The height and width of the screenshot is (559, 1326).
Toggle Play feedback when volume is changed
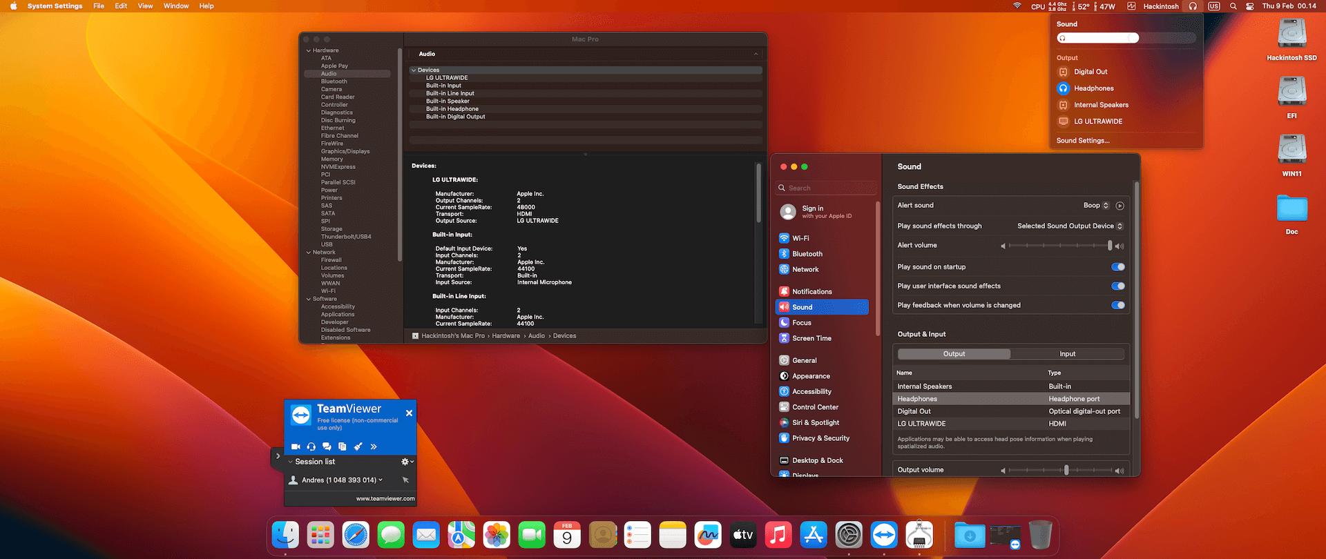[1118, 305]
